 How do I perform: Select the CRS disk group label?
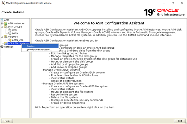pos(14,30)
